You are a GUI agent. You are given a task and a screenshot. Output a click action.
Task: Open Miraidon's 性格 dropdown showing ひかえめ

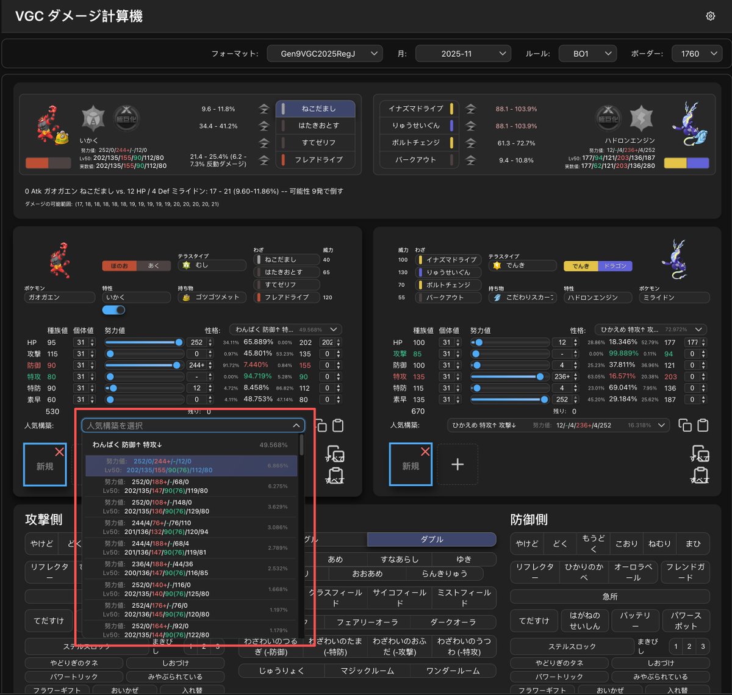(x=651, y=329)
